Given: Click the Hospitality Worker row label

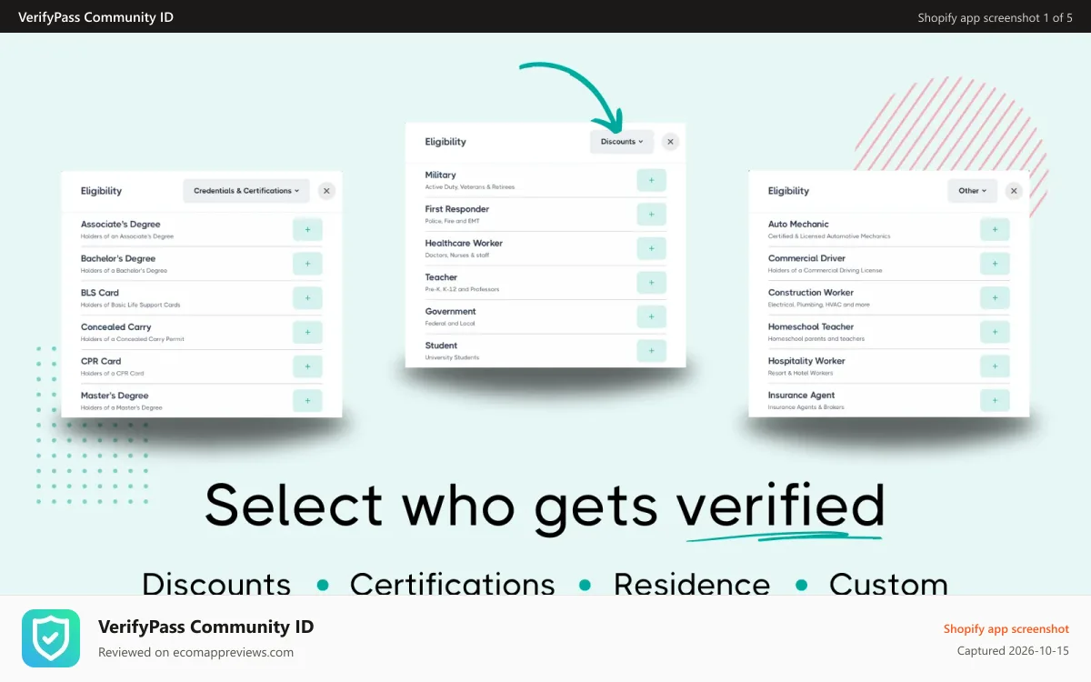Looking at the screenshot, I should (806, 361).
